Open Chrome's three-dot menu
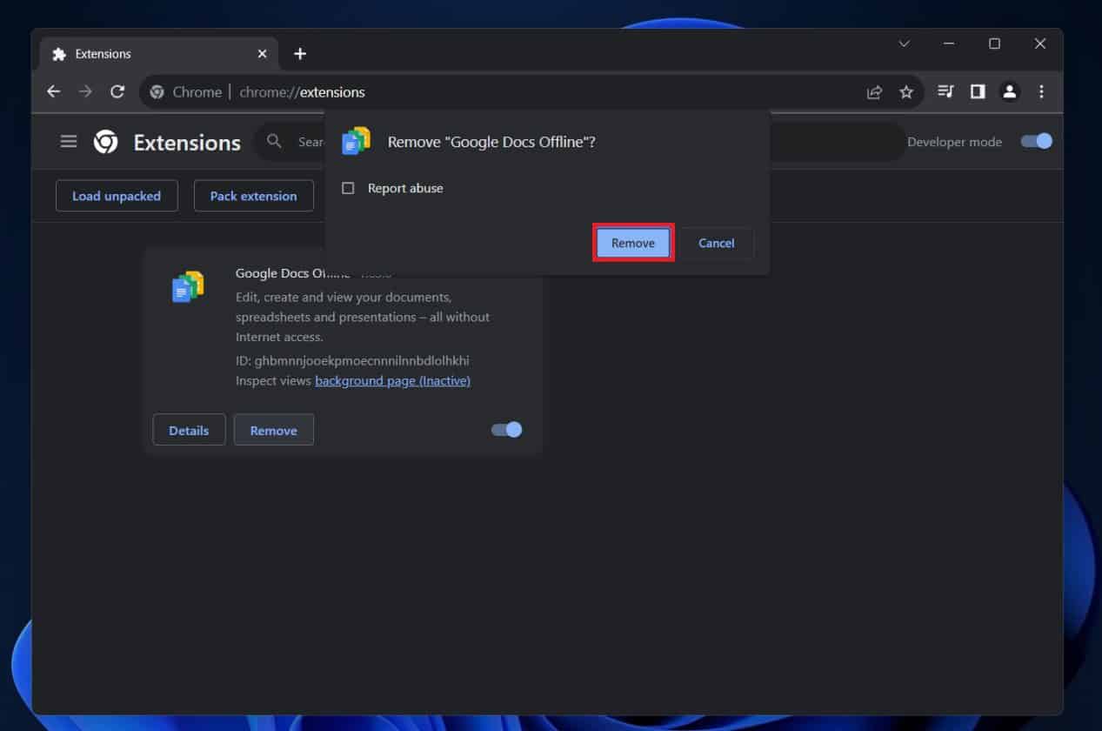The image size is (1102, 731). pyautogui.click(x=1041, y=91)
